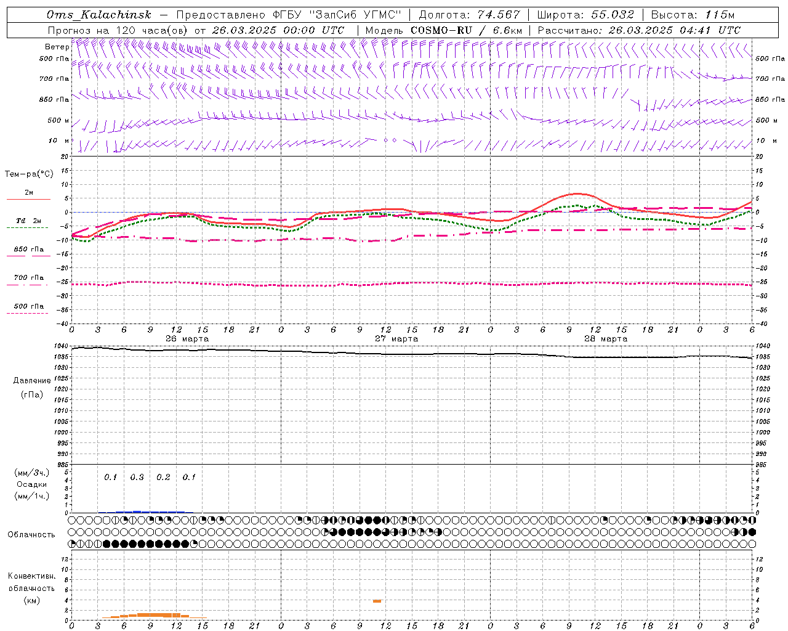This screenshot has width=788, height=631.
Task: Select the 28 марта date label
Action: pyautogui.click(x=606, y=339)
